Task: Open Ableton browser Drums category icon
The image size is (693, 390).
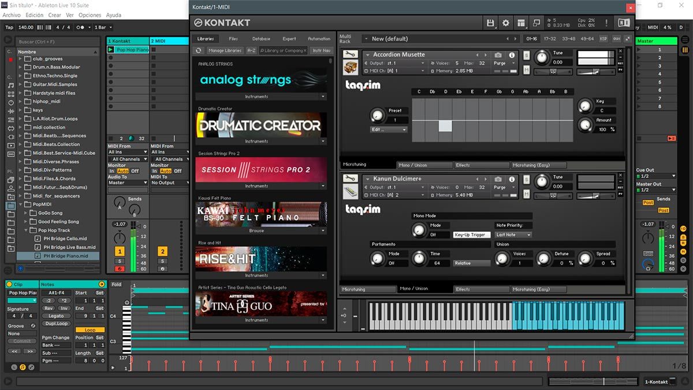Action: (11, 94)
